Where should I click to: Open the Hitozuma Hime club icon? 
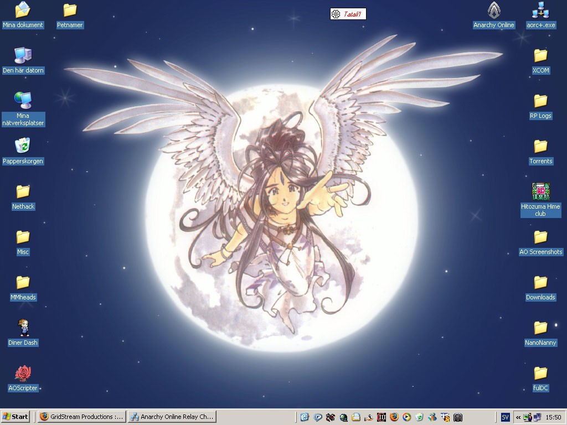coord(540,191)
